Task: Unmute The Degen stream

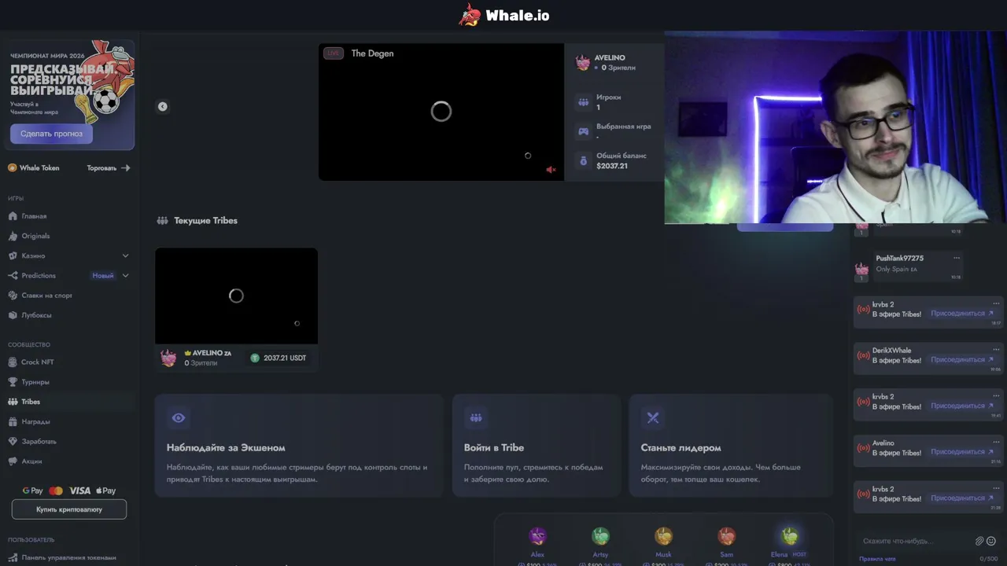Action: tap(551, 170)
